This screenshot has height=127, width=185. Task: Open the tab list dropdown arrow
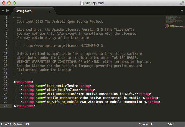(x=182, y=11)
